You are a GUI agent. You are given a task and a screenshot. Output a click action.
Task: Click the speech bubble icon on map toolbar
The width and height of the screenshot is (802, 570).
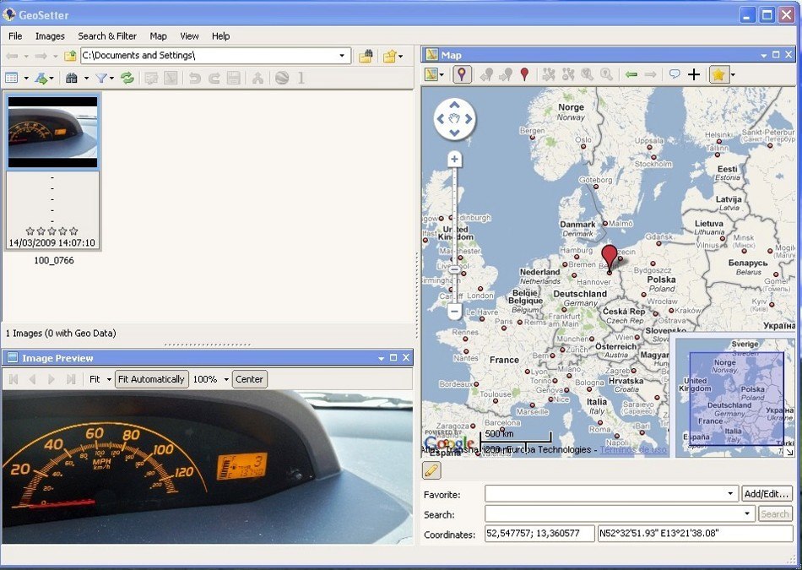(x=675, y=74)
